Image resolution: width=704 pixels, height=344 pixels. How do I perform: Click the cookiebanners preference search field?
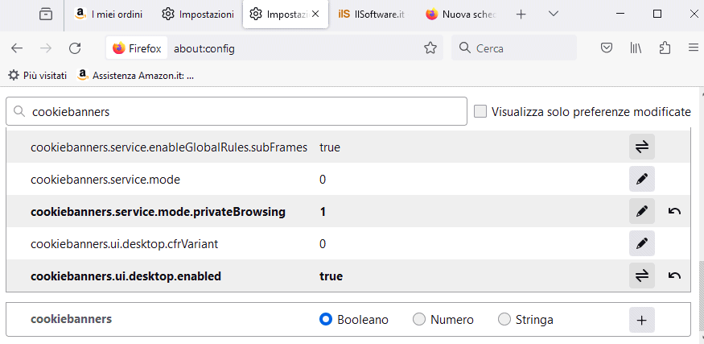click(x=237, y=111)
